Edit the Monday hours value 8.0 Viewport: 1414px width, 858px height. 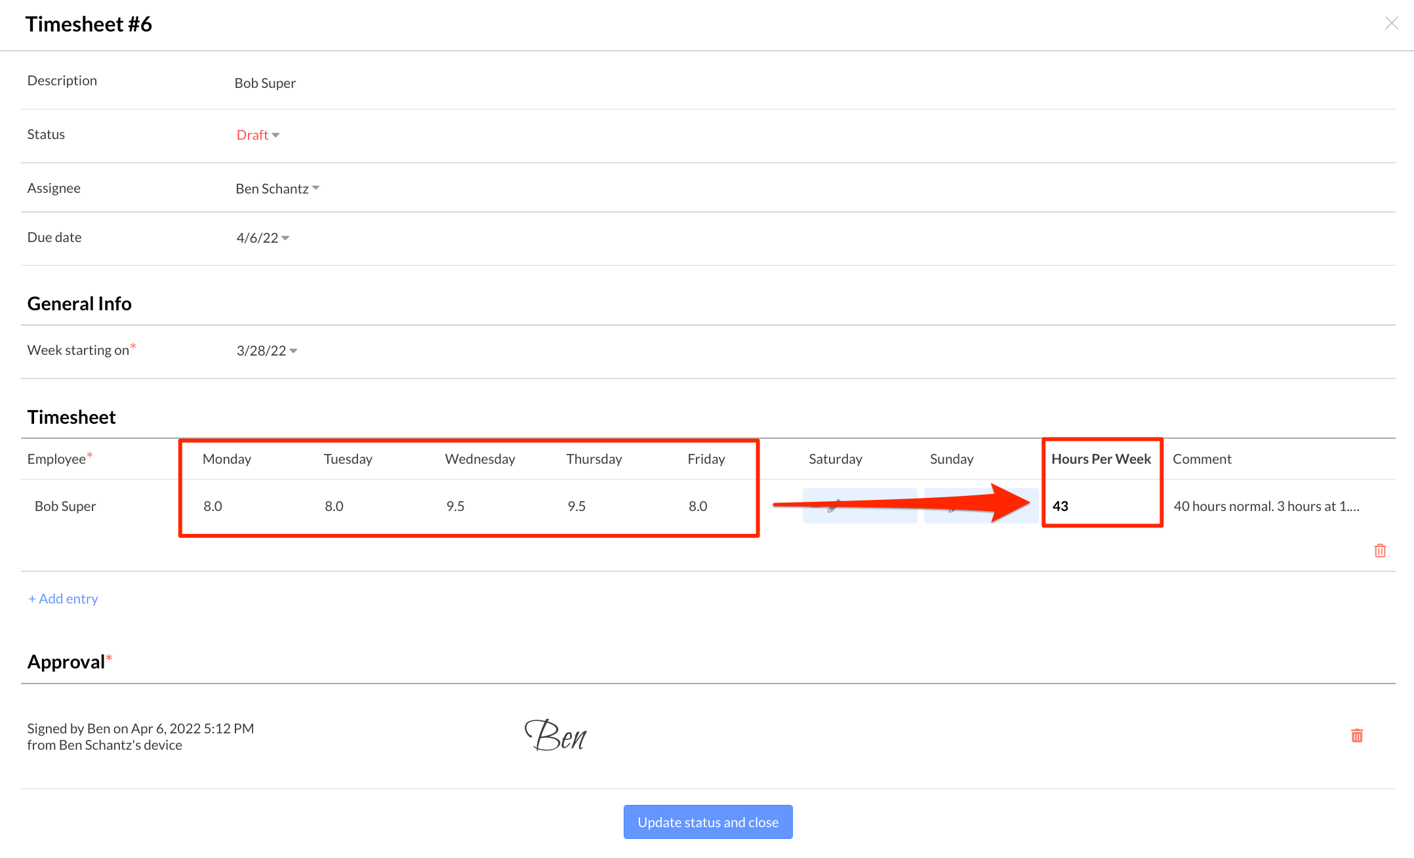(x=213, y=506)
